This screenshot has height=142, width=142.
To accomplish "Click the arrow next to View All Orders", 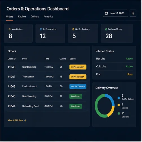I will pos(25,121).
